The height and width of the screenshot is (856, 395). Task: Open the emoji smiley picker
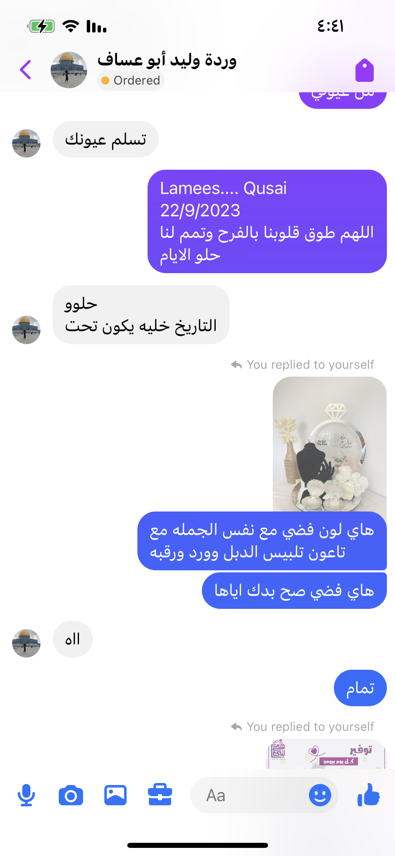coord(320,795)
